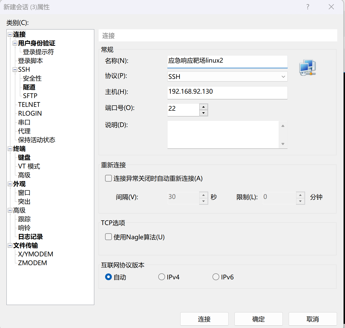Collapse the 连接 tree node
The width and height of the screenshot is (345, 328).
[10, 34]
